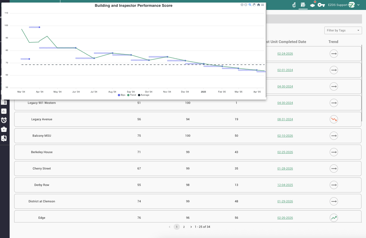366x238 pixels.
Task: Toggle the Bips series in chart legend
Action: (122, 95)
